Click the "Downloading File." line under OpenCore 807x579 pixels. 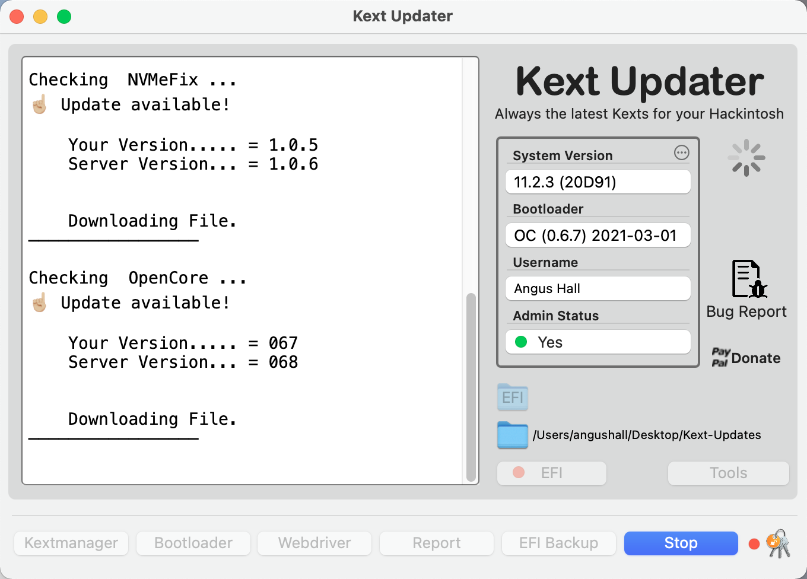coord(152,419)
